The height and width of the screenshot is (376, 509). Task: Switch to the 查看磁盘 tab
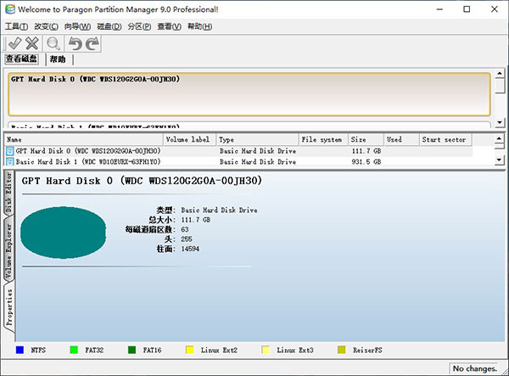click(x=23, y=60)
